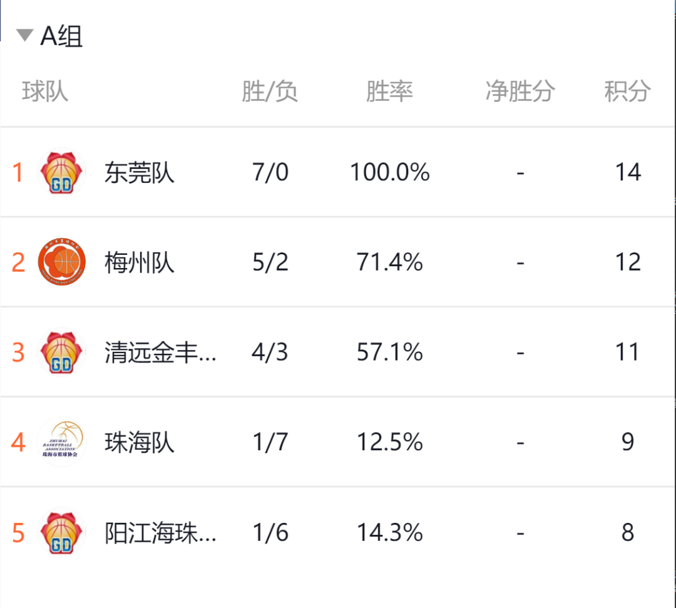The width and height of the screenshot is (676, 608).
Task: Open the 珠海队 team name
Action: [x=139, y=443]
